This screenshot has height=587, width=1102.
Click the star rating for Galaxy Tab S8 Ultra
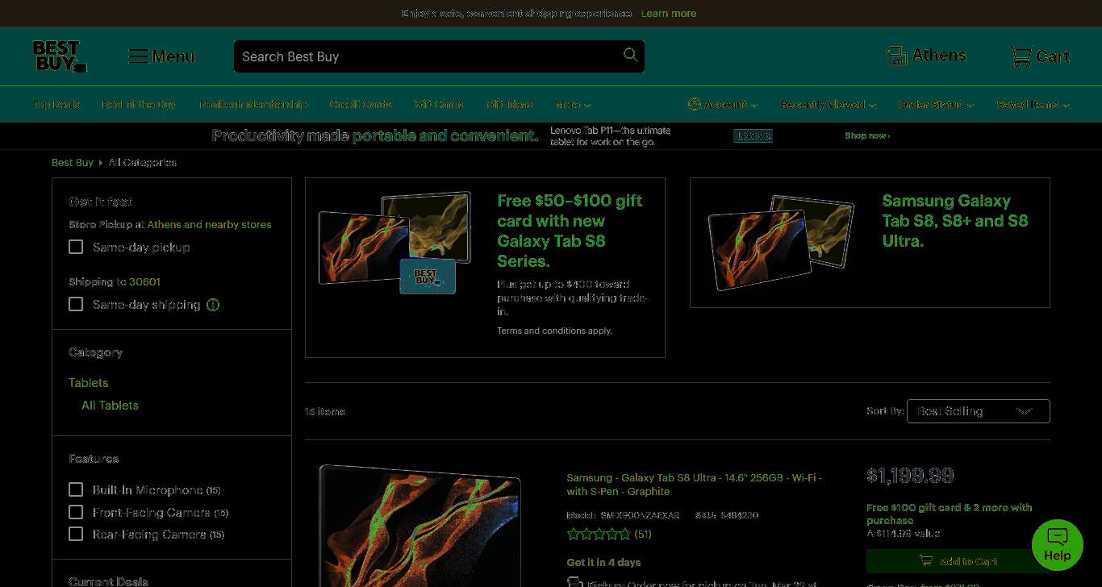[x=598, y=534]
